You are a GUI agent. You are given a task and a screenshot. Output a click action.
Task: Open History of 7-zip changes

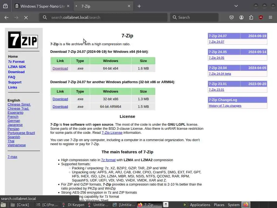point(225,106)
